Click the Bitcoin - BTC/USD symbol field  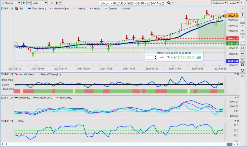(132, 3)
